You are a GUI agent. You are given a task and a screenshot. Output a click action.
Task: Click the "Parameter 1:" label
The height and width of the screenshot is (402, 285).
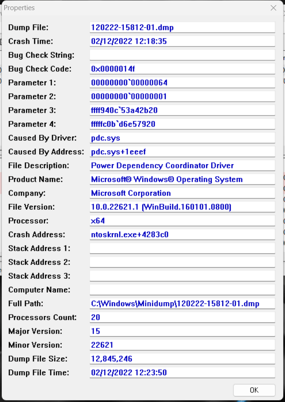32,83
